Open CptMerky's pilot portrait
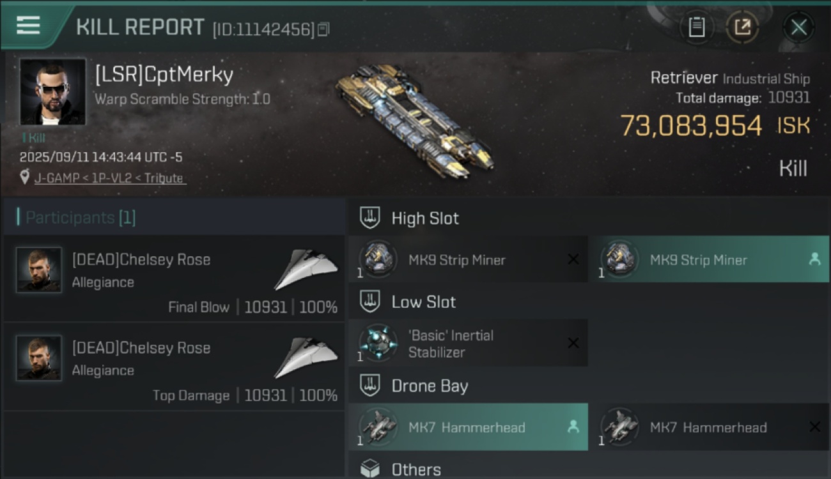The height and width of the screenshot is (479, 831). pos(52,92)
